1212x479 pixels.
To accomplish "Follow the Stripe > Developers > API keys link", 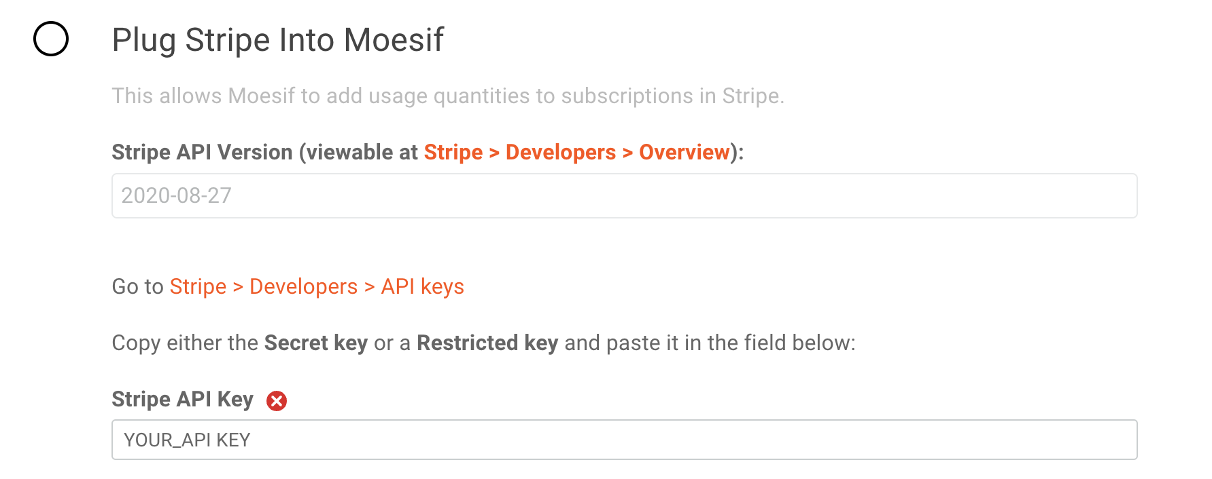I will pos(317,286).
